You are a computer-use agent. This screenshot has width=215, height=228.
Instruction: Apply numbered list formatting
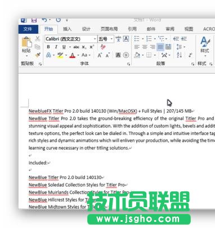[x=149, y=39]
